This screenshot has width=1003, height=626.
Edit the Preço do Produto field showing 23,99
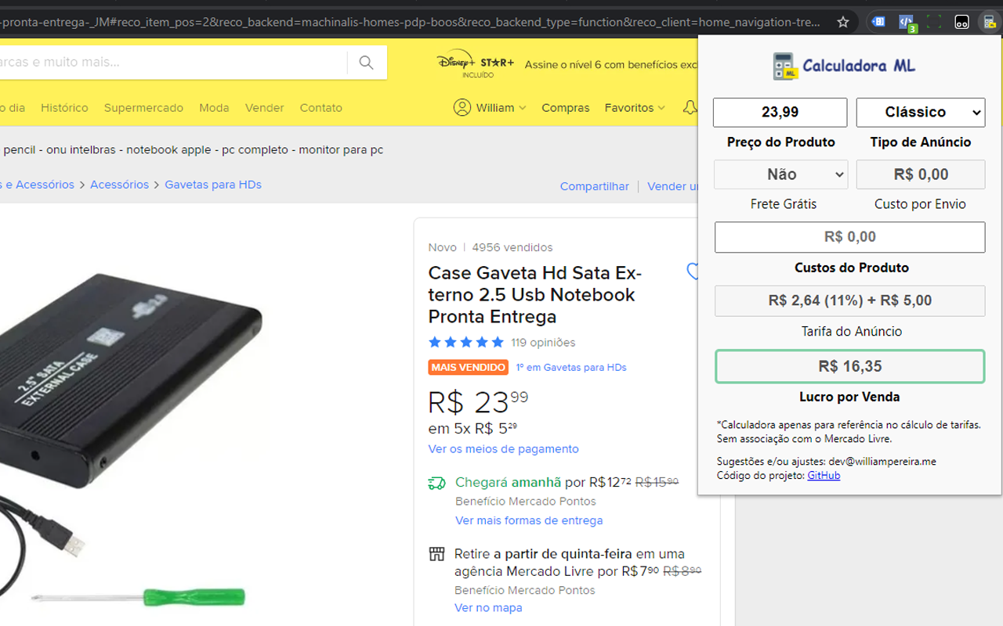[x=780, y=112]
